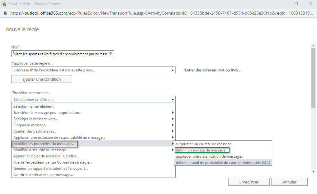Click 'supprimer un en-tête de message'
The height and width of the screenshot is (194, 317).
pyautogui.click(x=204, y=144)
